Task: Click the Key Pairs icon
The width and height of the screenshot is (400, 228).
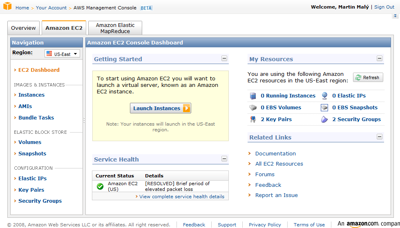Action: pos(253,120)
